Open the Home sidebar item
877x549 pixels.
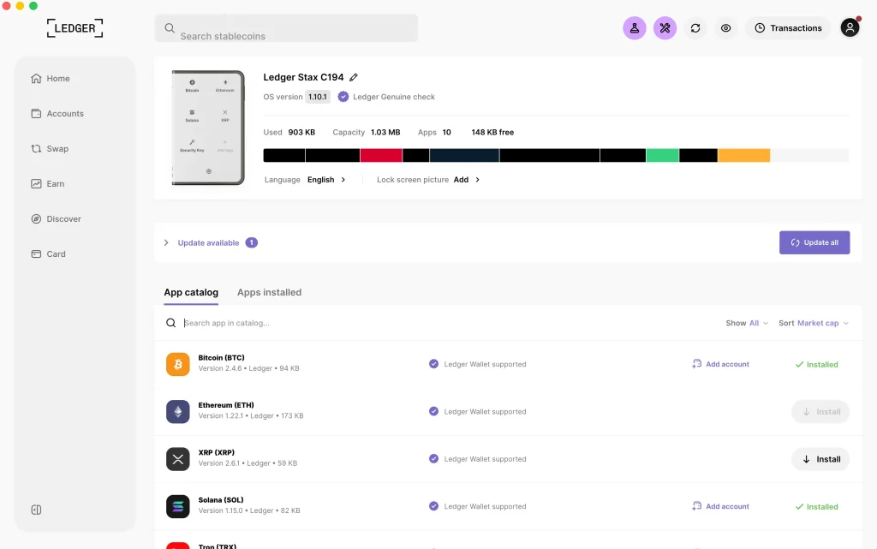[x=51, y=78]
